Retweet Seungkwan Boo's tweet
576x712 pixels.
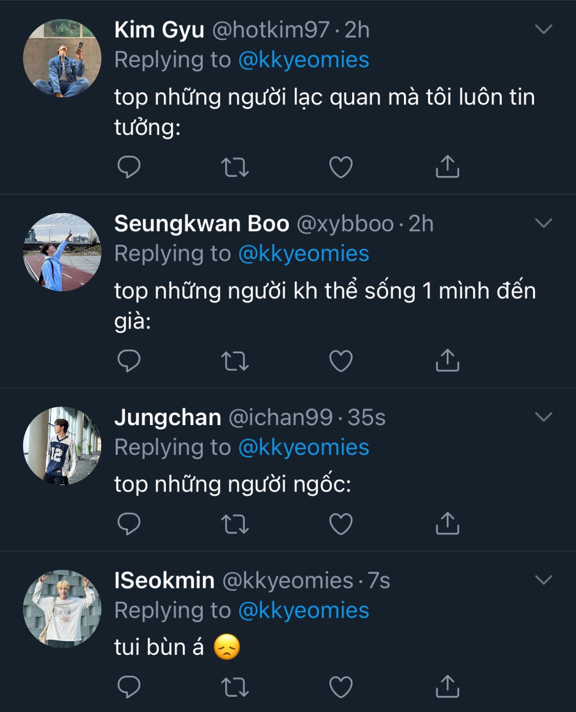235,361
